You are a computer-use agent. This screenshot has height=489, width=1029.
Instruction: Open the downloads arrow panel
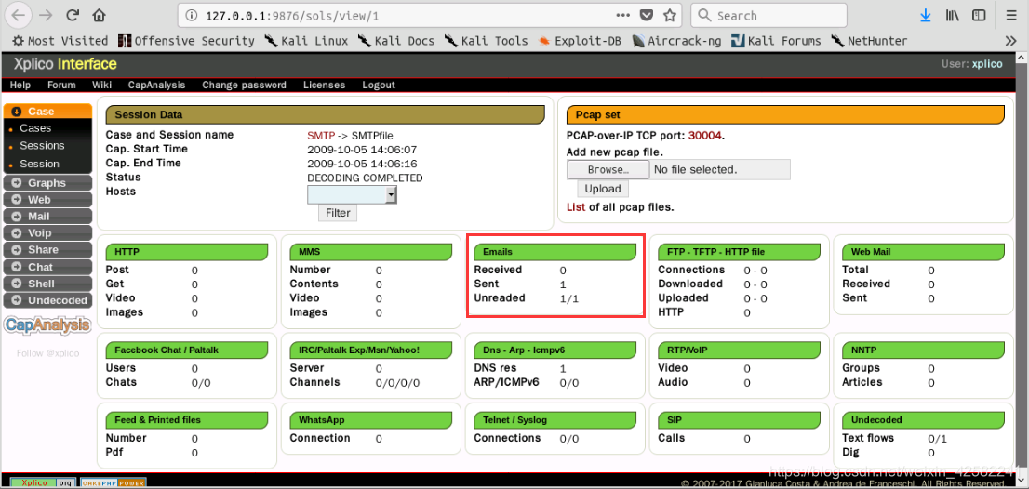pyautogui.click(x=926, y=15)
